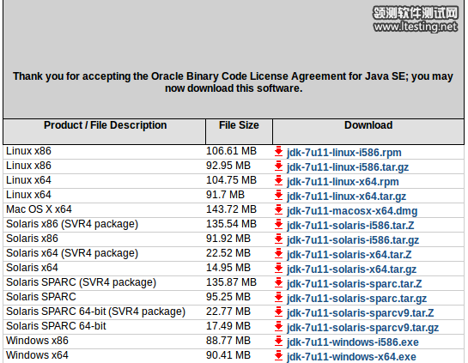Download the jdk-7u11-windows-i586.exe link
This screenshot has height=363, width=468.
pyautogui.click(x=353, y=342)
